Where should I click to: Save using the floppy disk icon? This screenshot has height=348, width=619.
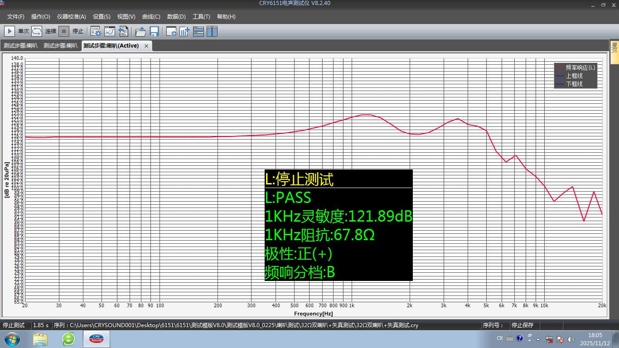click(x=154, y=31)
